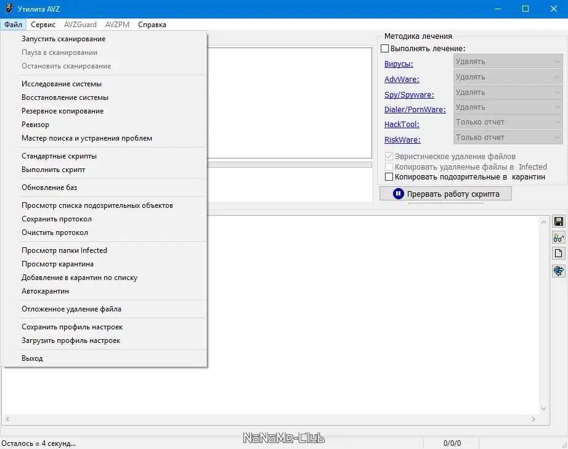This screenshot has height=449, width=568.
Task: Click the scan progress bar
Action: (x=290, y=165)
